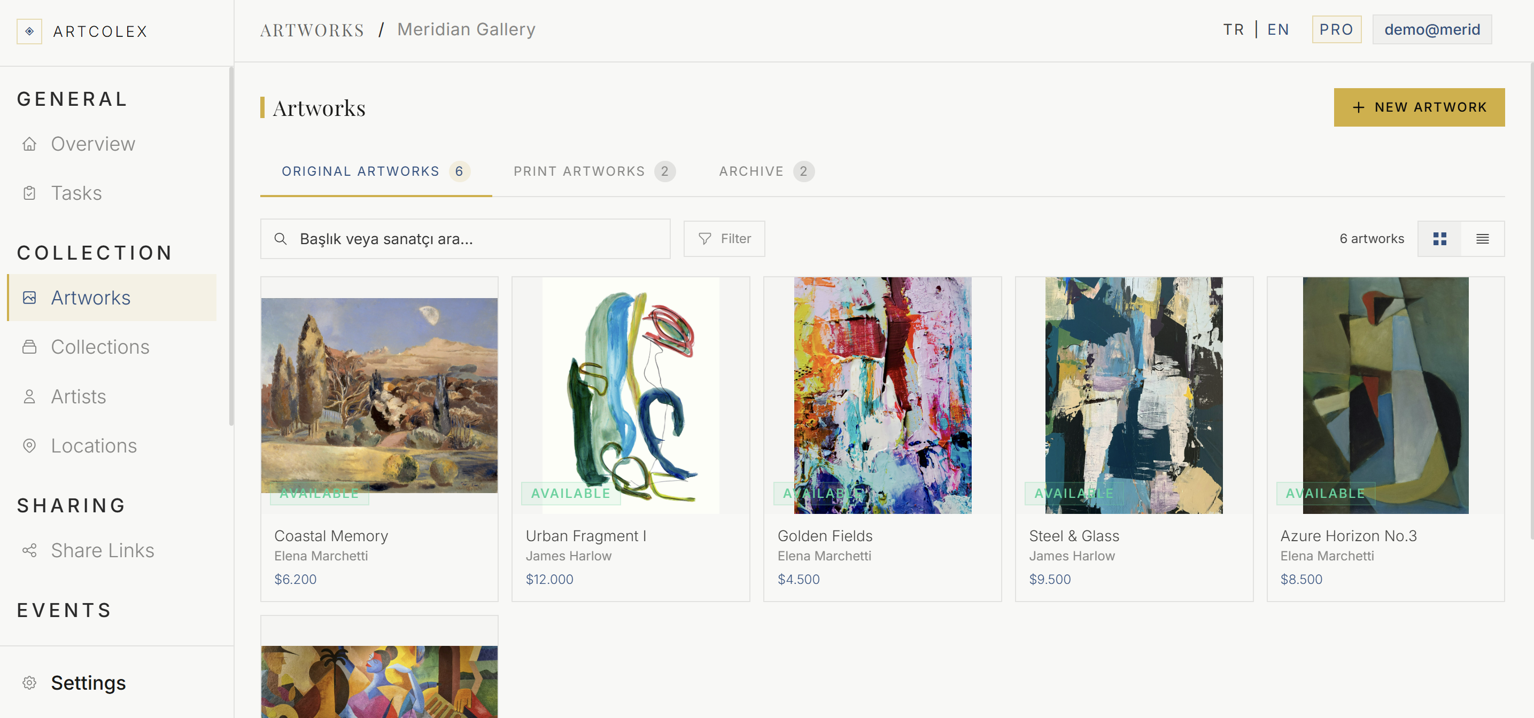Click the Coastal Memory title

pos(331,536)
